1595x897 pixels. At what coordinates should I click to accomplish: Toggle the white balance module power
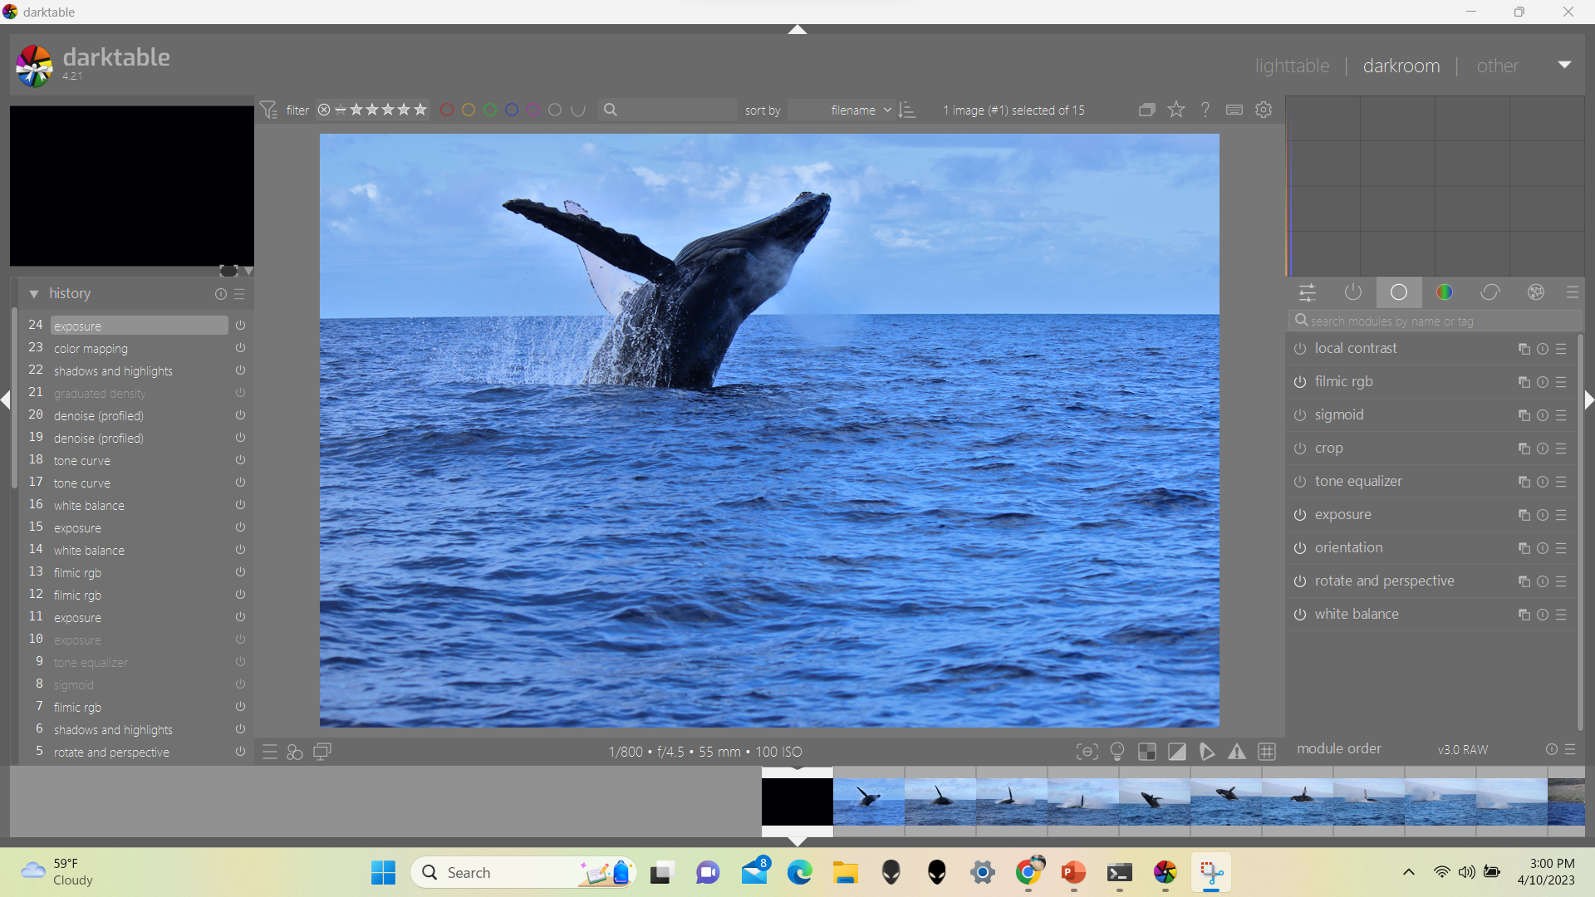[1300, 615]
